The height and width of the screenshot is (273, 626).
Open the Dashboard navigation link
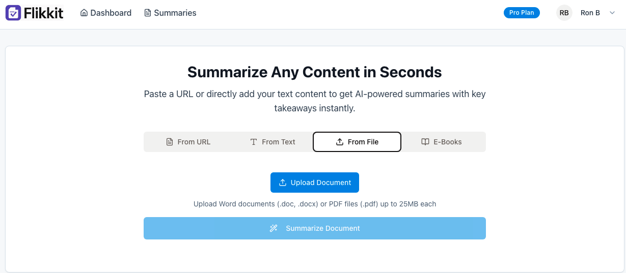pos(106,13)
